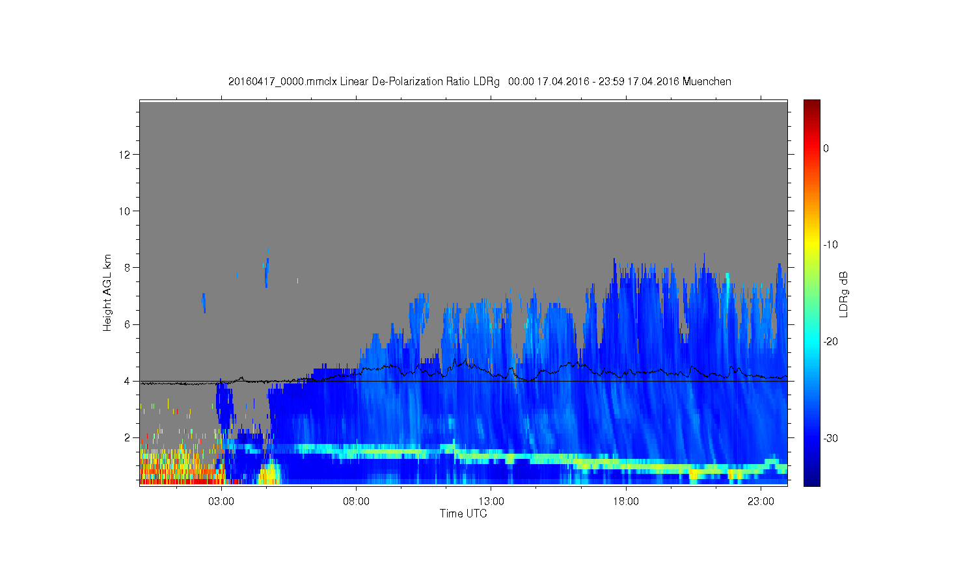Click the height tick label 12
976x585 pixels.
coord(126,155)
